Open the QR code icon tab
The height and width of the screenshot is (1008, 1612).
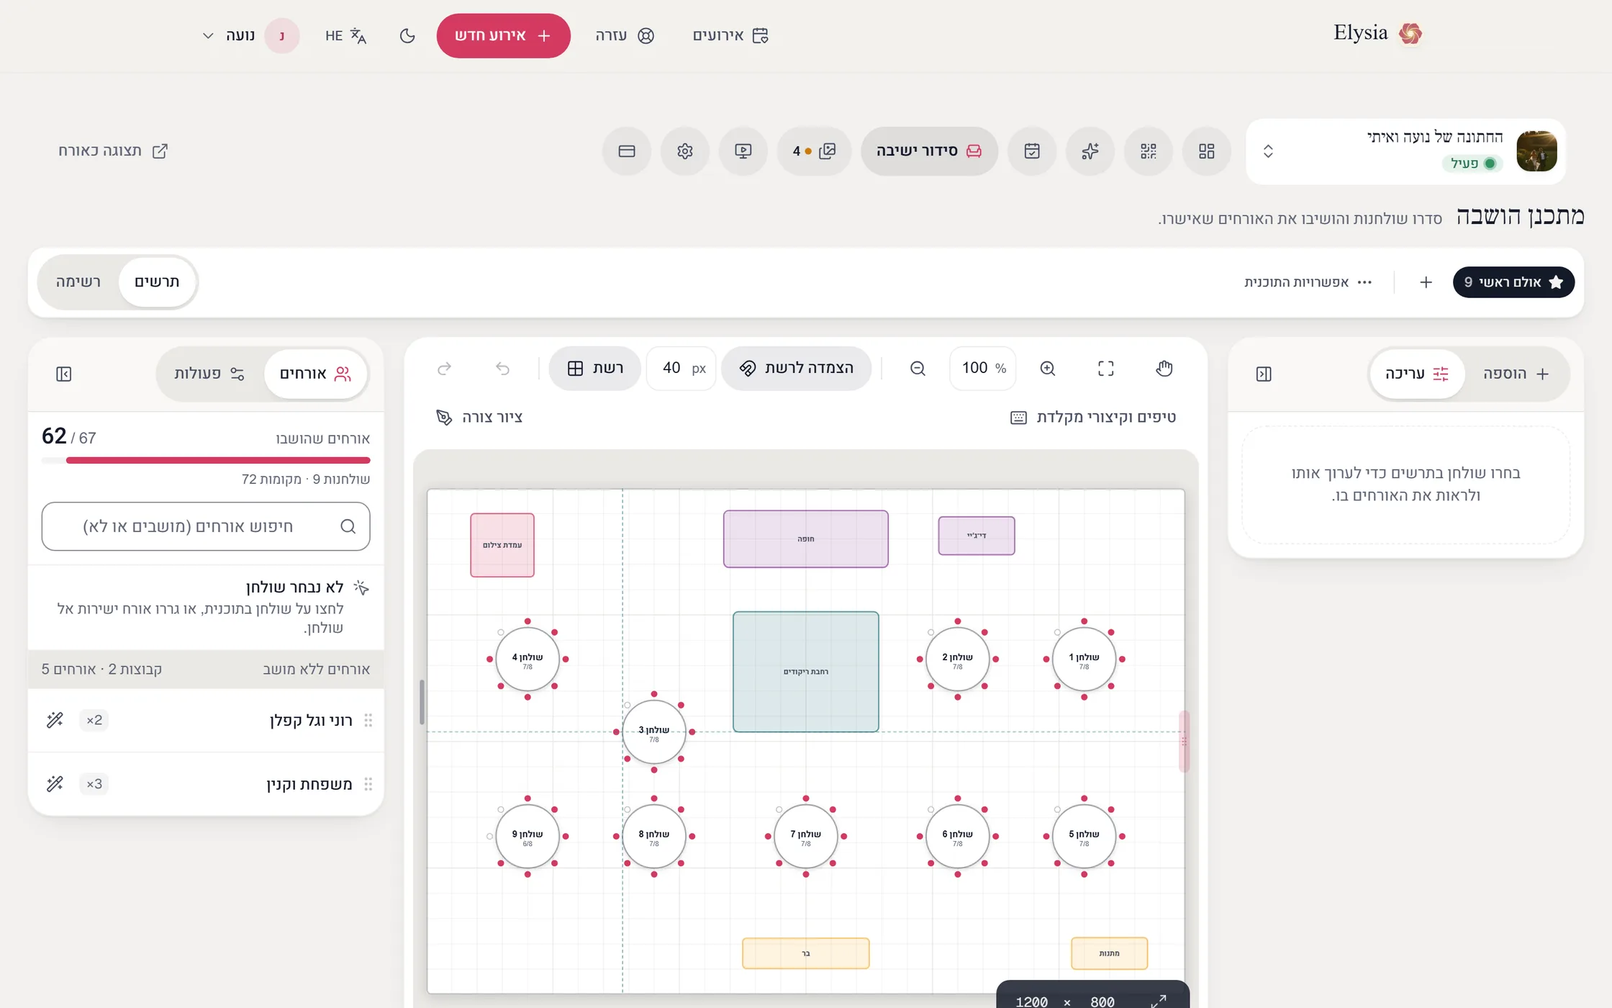(x=1149, y=151)
